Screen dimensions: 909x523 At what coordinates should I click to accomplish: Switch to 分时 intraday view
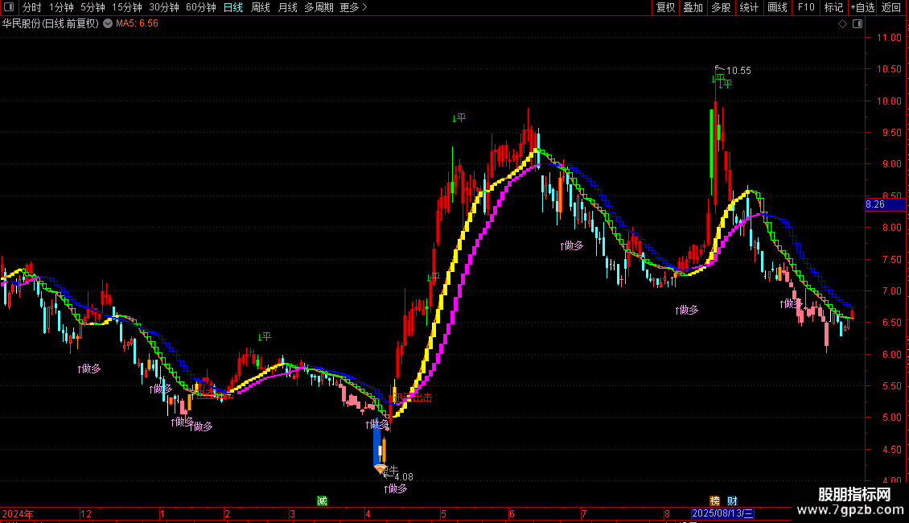point(31,7)
